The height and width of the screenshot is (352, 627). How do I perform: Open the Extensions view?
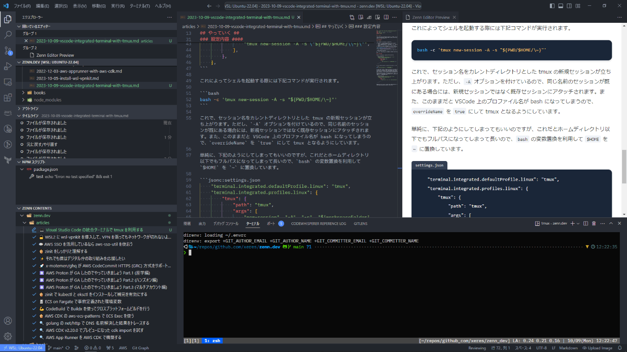click(8, 98)
